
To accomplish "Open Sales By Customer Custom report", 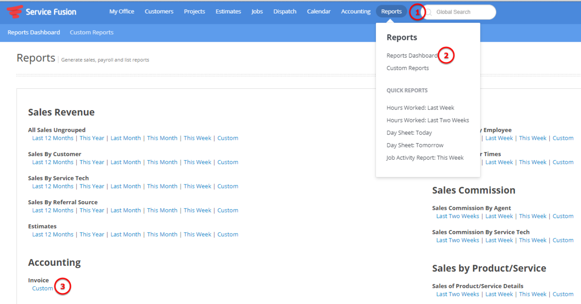I will pyautogui.click(x=228, y=162).
